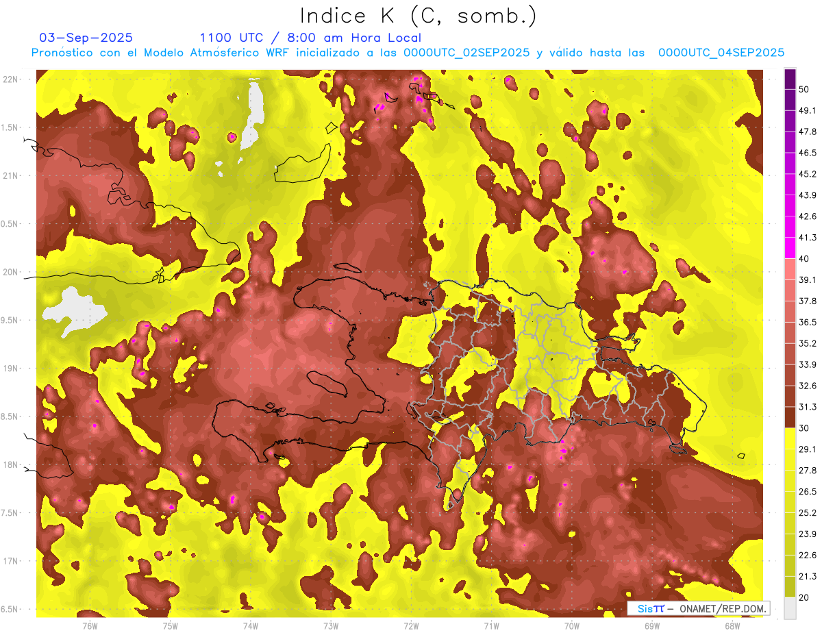Click the 72W longitude axis label
This screenshot has width=822, height=635.
(411, 625)
